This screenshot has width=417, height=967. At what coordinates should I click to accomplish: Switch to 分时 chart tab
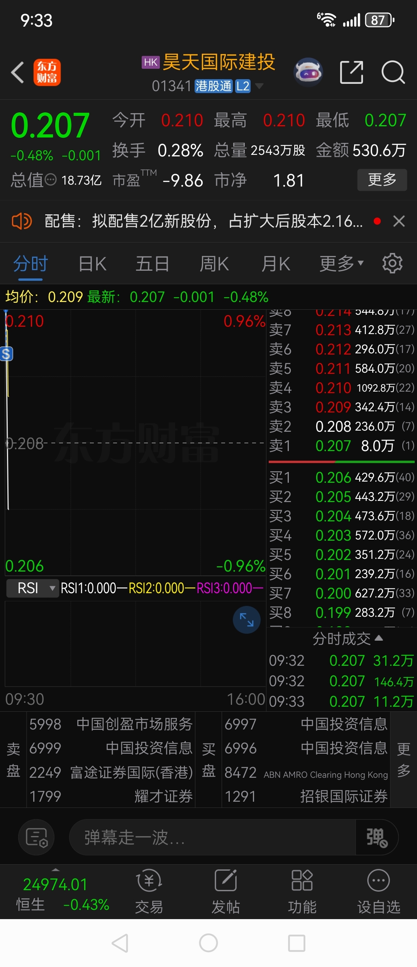click(x=31, y=264)
